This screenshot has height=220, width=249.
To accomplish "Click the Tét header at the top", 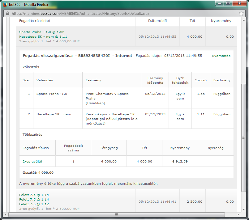I will (x=192, y=21).
